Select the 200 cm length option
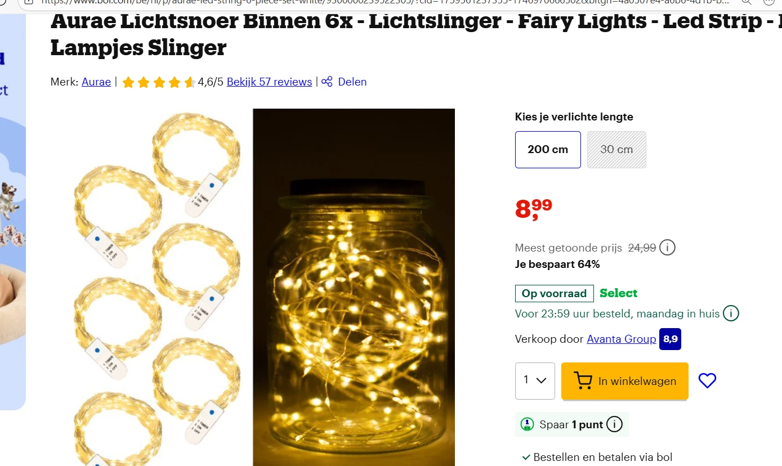782x466 pixels. point(548,150)
